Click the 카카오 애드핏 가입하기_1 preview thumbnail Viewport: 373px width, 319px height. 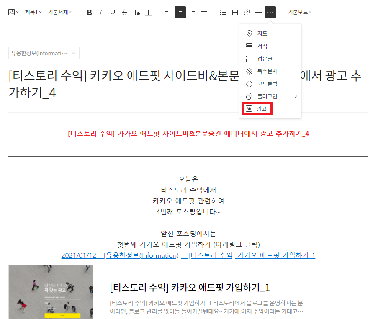pyautogui.click(x=51, y=292)
